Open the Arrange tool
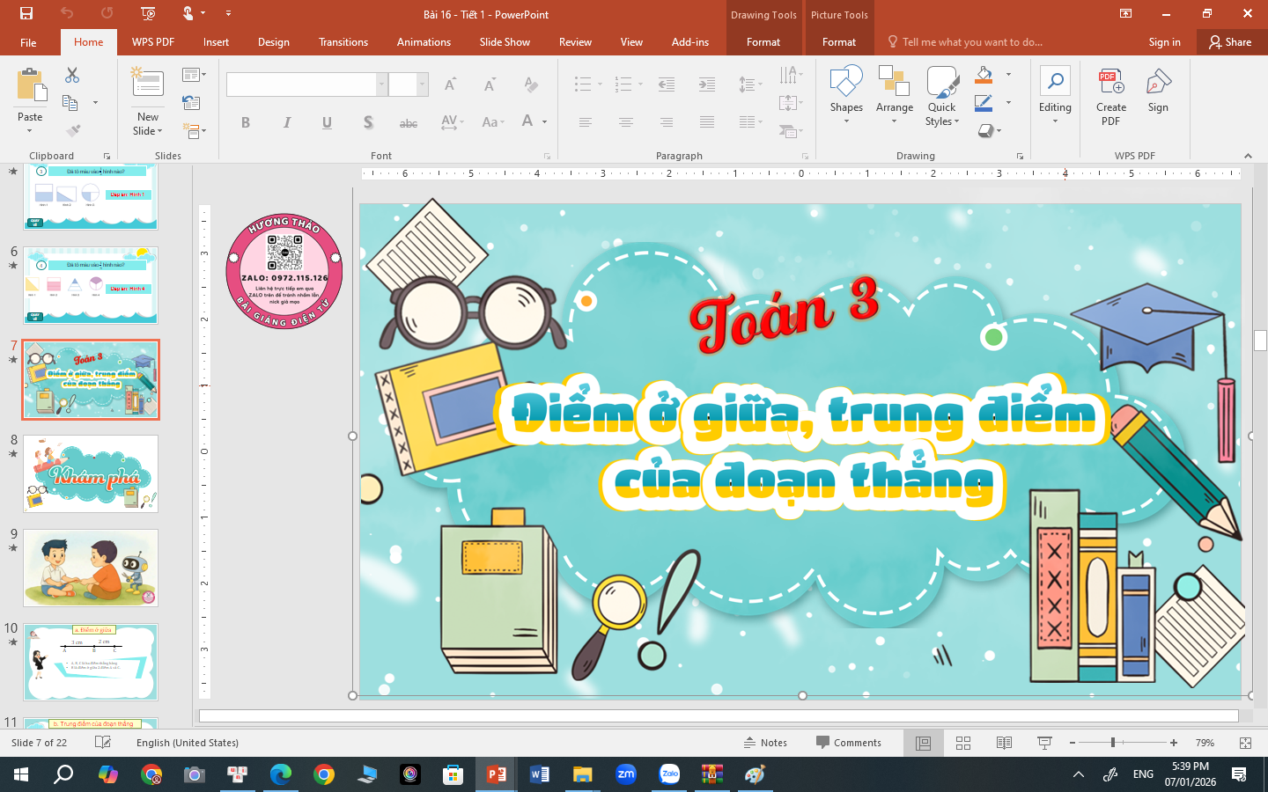Image resolution: width=1268 pixels, height=792 pixels. coord(894,92)
